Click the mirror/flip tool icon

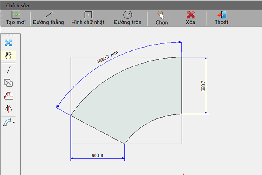tap(8, 109)
